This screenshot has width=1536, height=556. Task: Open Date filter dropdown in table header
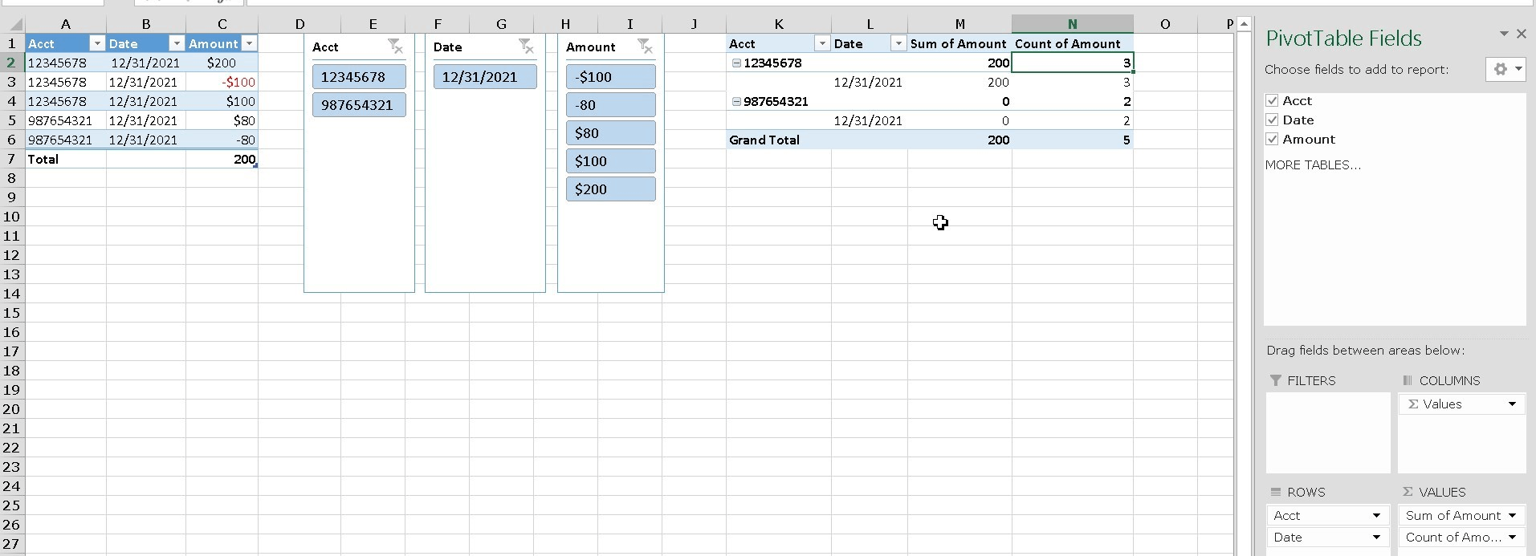coord(177,43)
